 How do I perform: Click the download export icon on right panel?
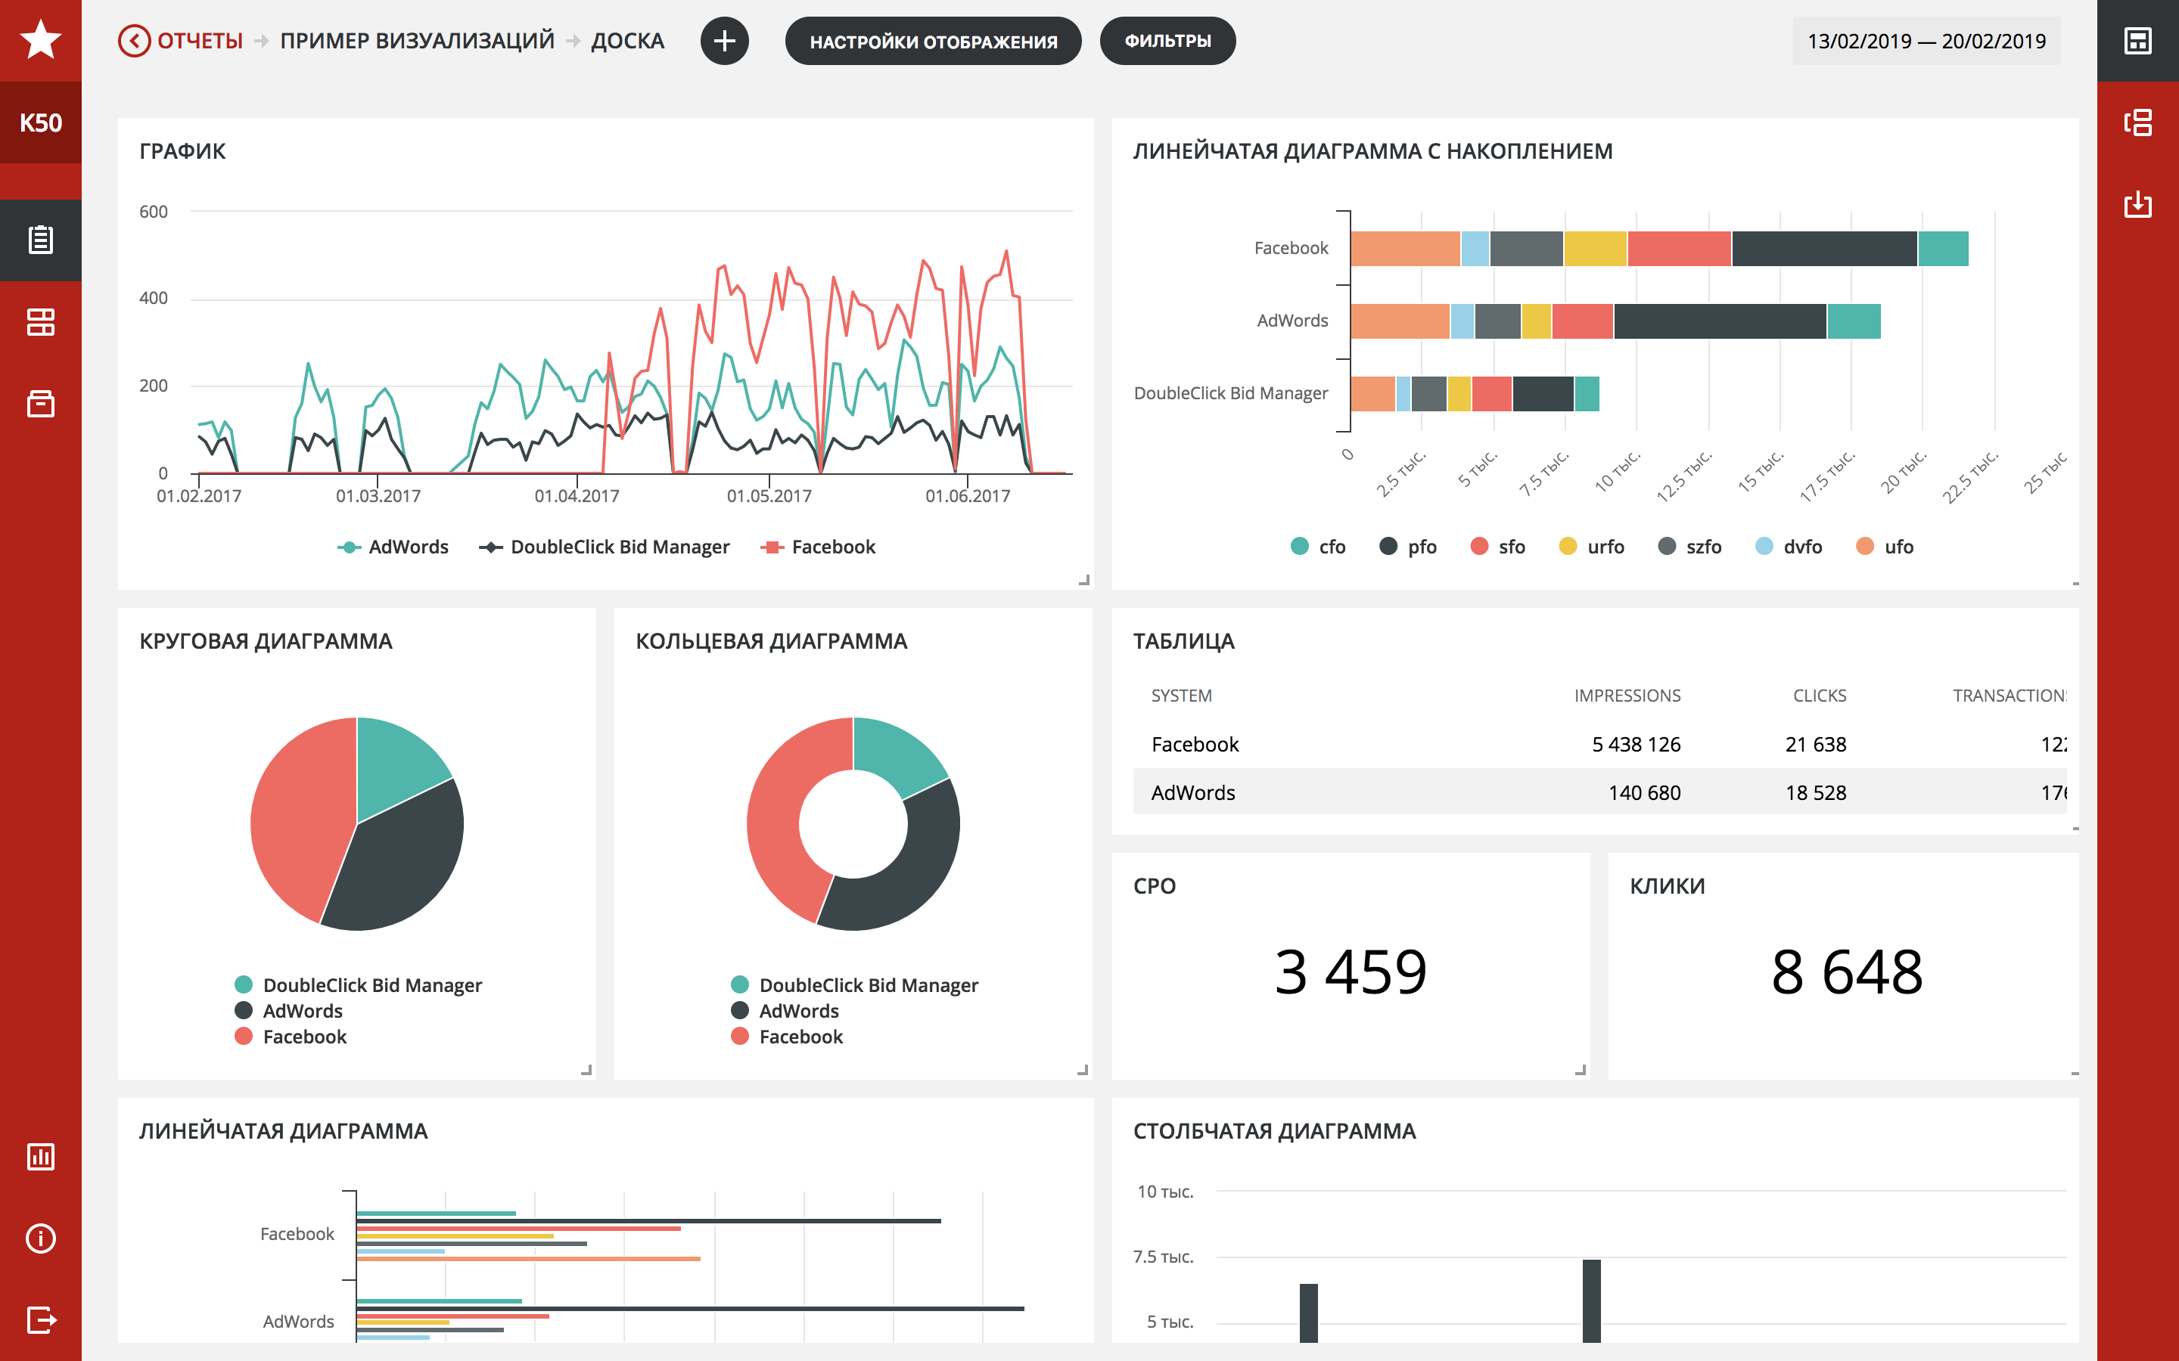(x=2137, y=204)
